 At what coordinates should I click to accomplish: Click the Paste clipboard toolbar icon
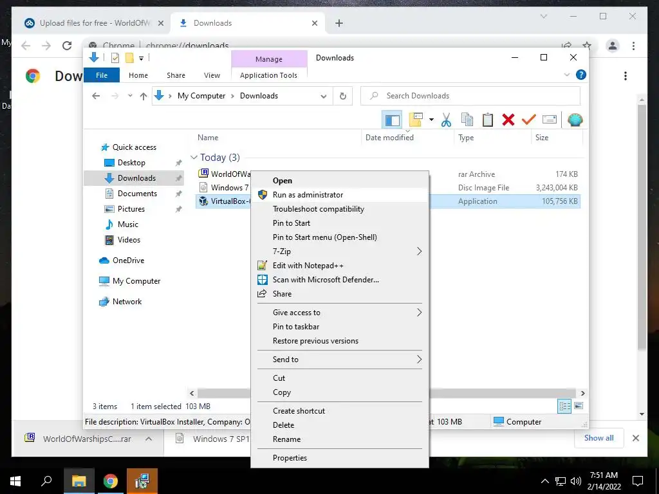pos(488,120)
